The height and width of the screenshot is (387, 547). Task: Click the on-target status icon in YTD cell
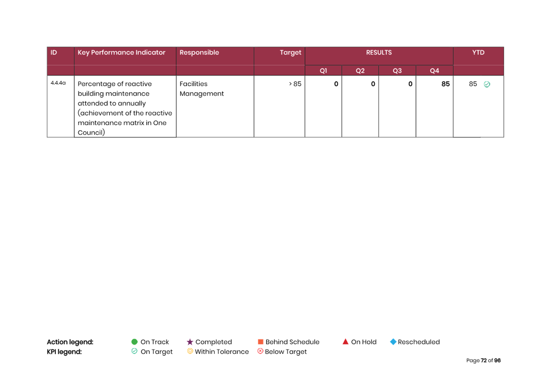(x=487, y=84)
